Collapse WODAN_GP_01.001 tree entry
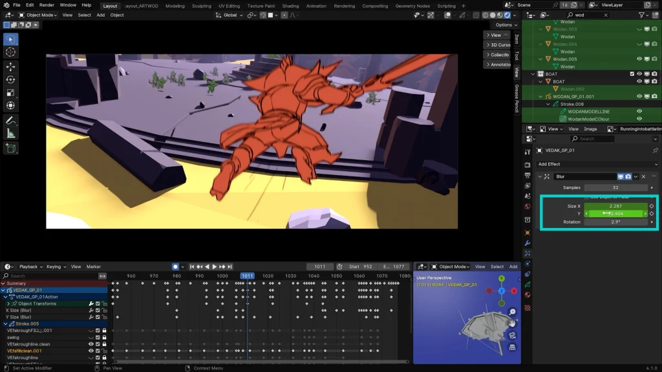The height and width of the screenshot is (372, 662). [540, 97]
